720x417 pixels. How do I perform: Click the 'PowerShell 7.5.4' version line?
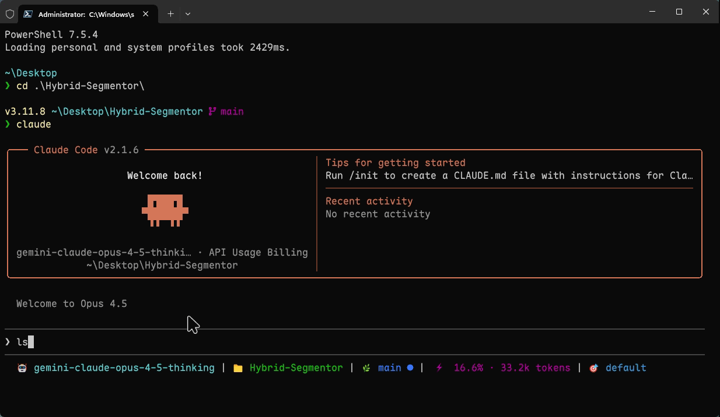[51, 34]
